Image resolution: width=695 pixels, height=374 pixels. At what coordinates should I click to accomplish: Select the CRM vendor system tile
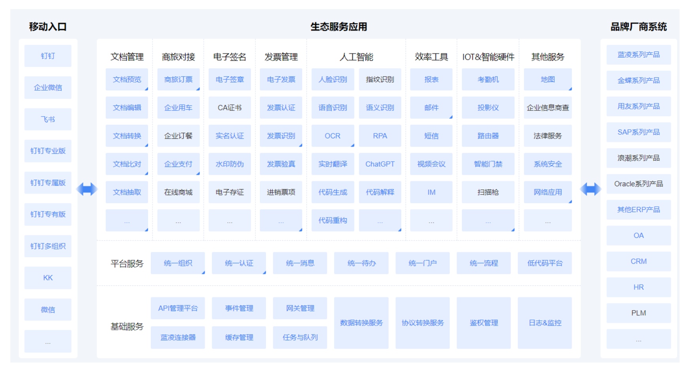tap(638, 261)
